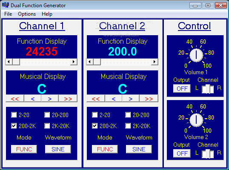Click Channel 2 musical single-right > button

(131, 99)
